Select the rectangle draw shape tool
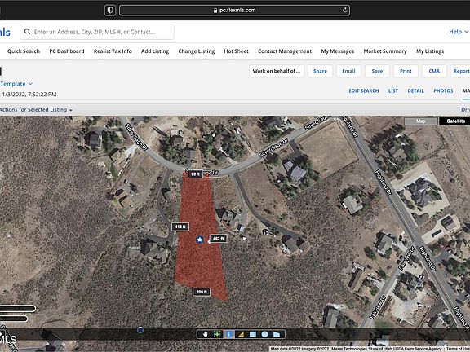The height and width of the screenshot is (352, 470). click(253, 334)
